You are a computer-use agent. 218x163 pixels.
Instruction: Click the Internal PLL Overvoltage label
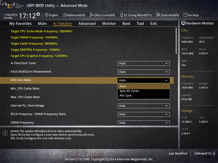[27, 106]
